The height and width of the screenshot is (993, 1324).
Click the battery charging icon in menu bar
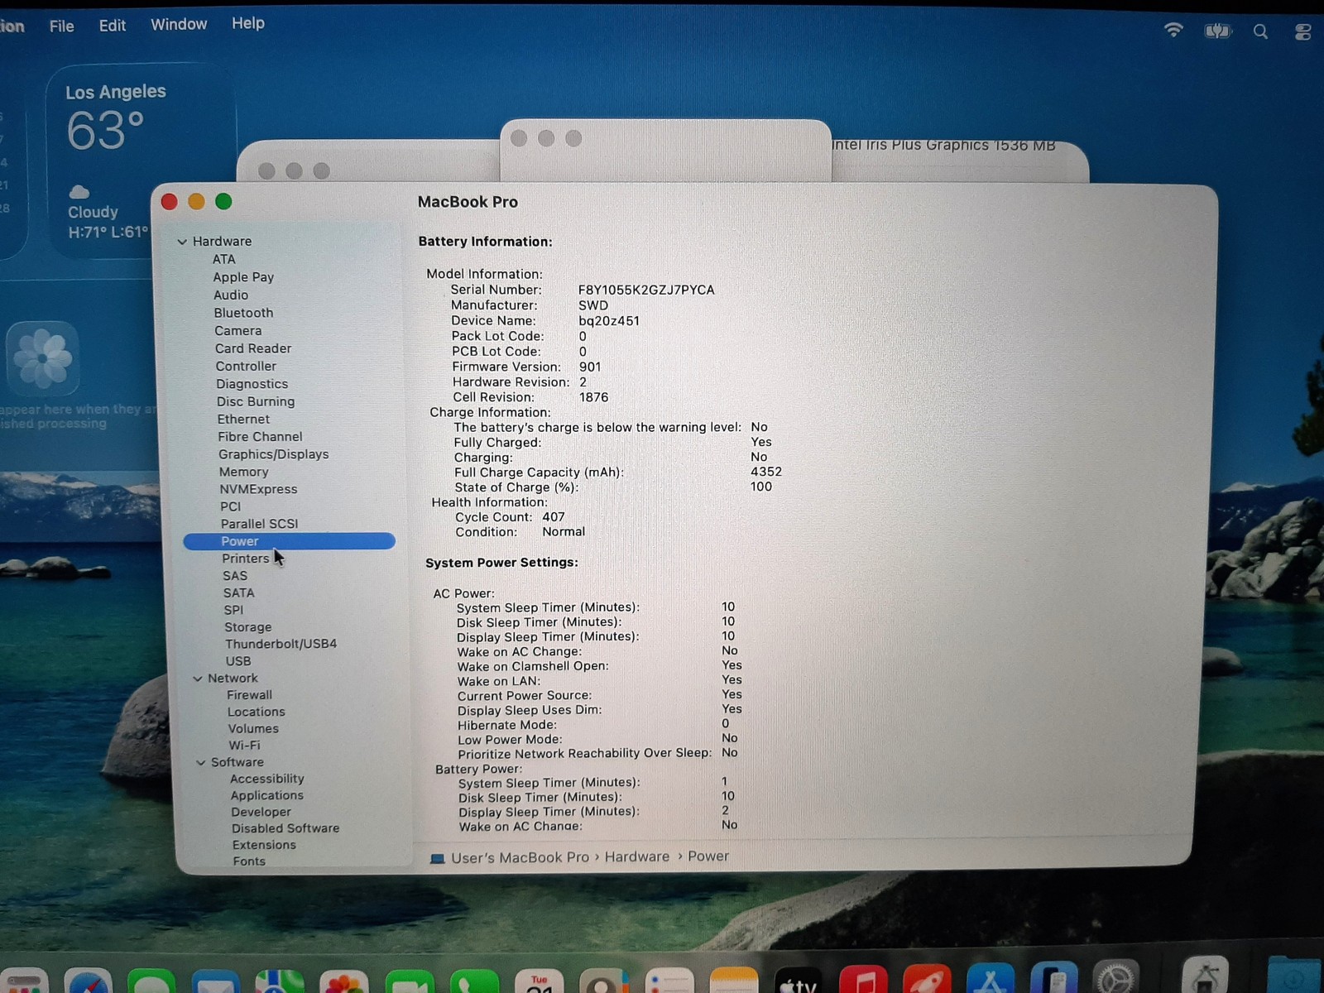click(1217, 31)
